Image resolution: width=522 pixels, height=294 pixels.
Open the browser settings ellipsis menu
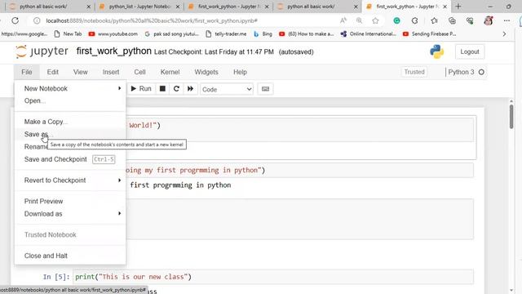507,20
